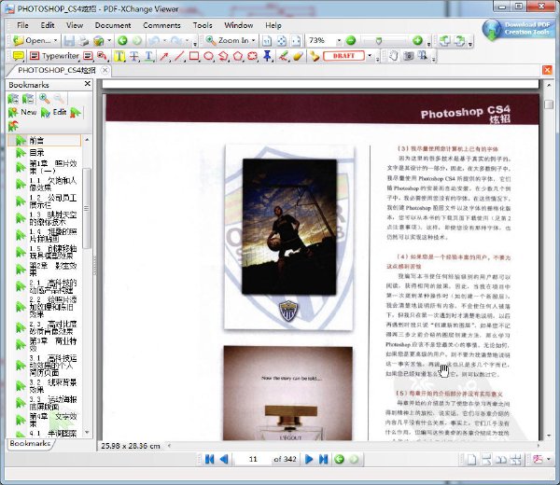560x485 pixels.
Task: Open the dropdown beside the bottom-bar PDF icon
Action: (x=548, y=459)
